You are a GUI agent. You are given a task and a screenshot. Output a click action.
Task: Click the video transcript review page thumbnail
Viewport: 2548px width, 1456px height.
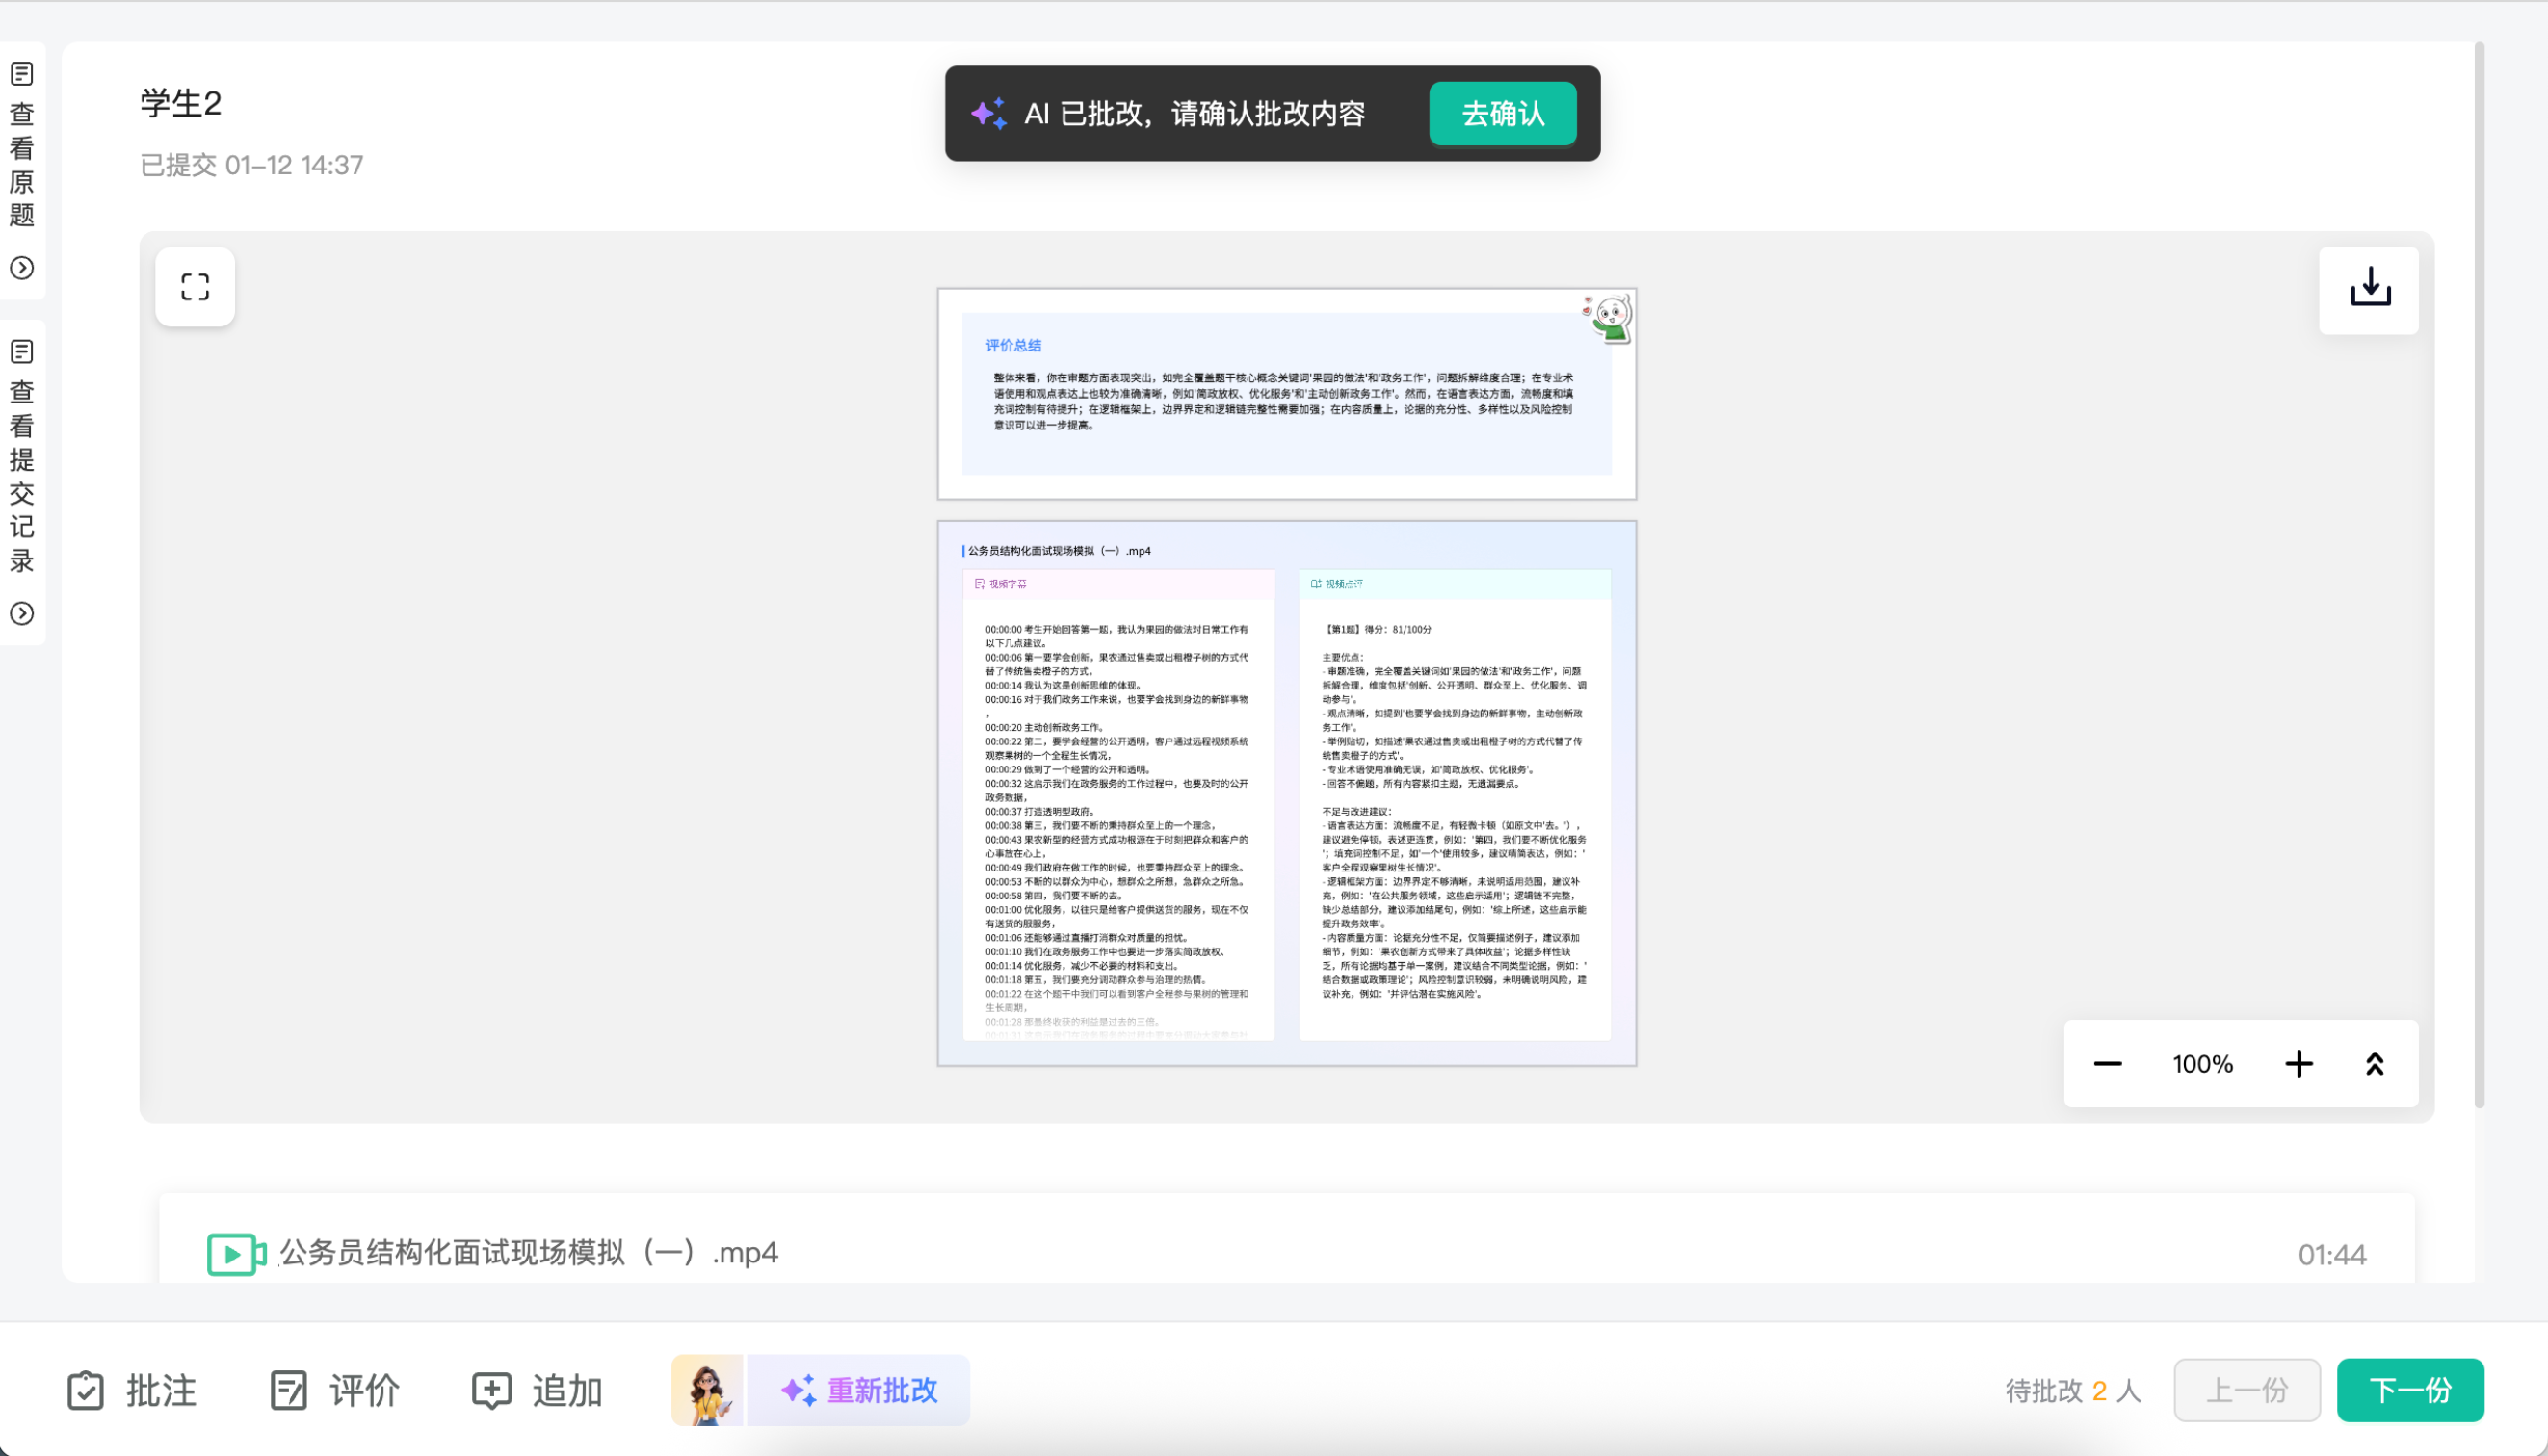(1285, 793)
